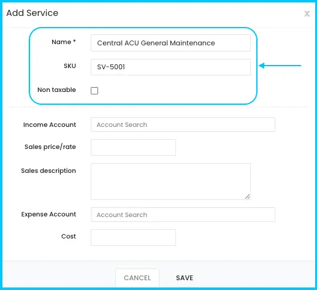Click the Cost label
This screenshot has height=290, width=317.
pos(69,236)
